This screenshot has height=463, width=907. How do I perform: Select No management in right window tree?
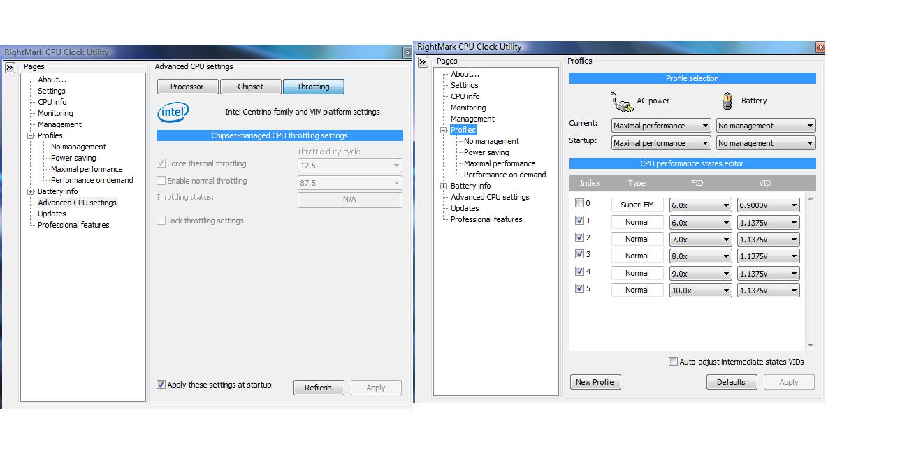point(491,141)
